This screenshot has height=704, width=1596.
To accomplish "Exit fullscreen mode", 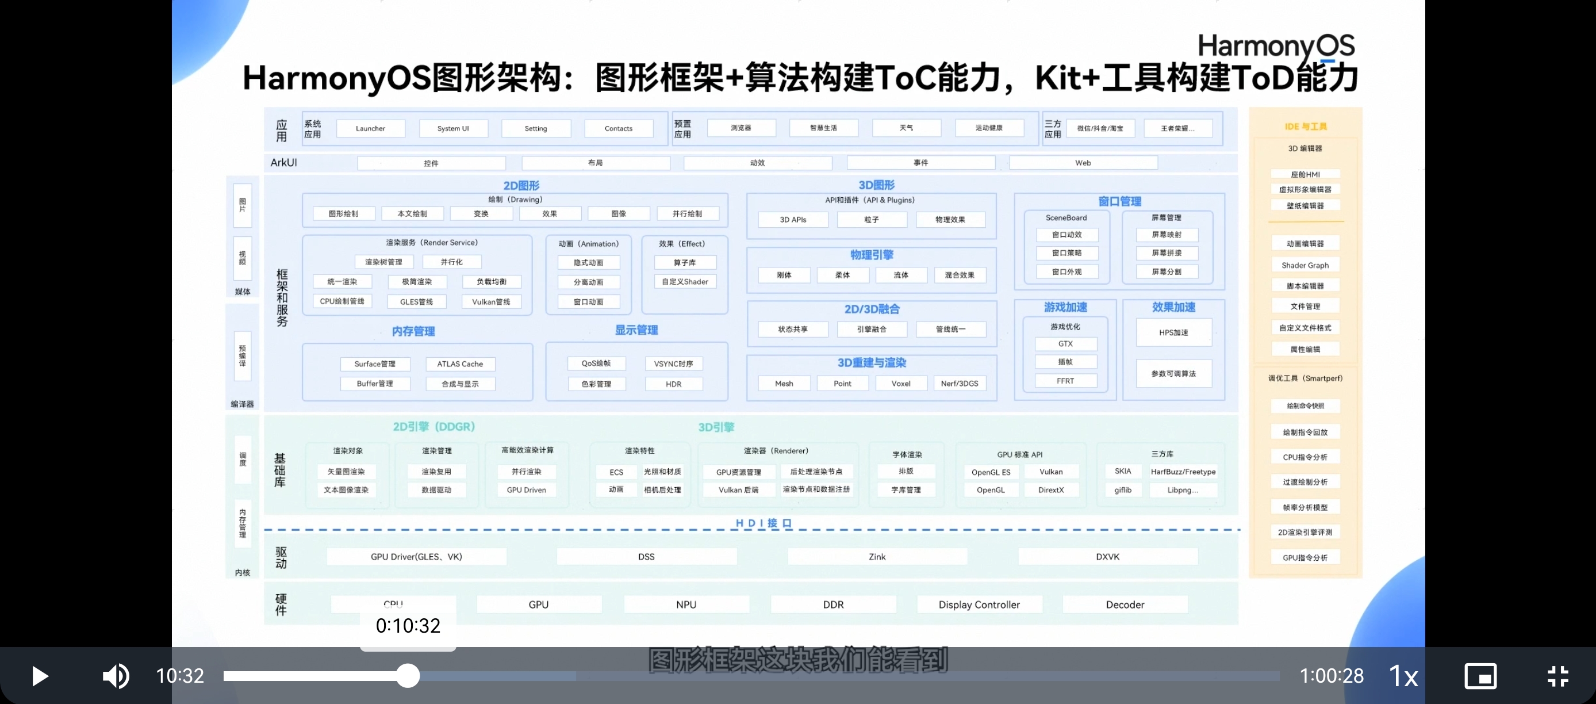I will [x=1557, y=675].
